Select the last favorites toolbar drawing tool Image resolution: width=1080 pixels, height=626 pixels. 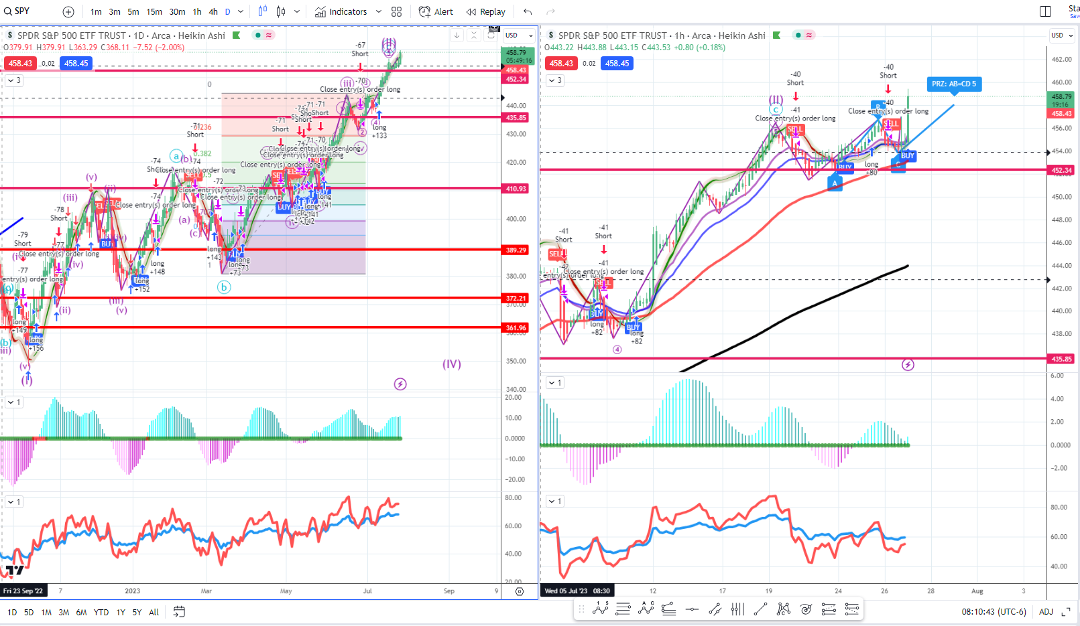point(851,609)
